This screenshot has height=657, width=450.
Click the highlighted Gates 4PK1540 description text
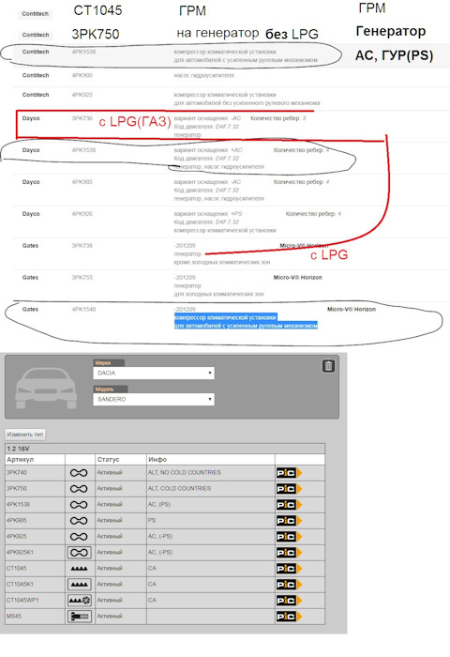point(247,321)
